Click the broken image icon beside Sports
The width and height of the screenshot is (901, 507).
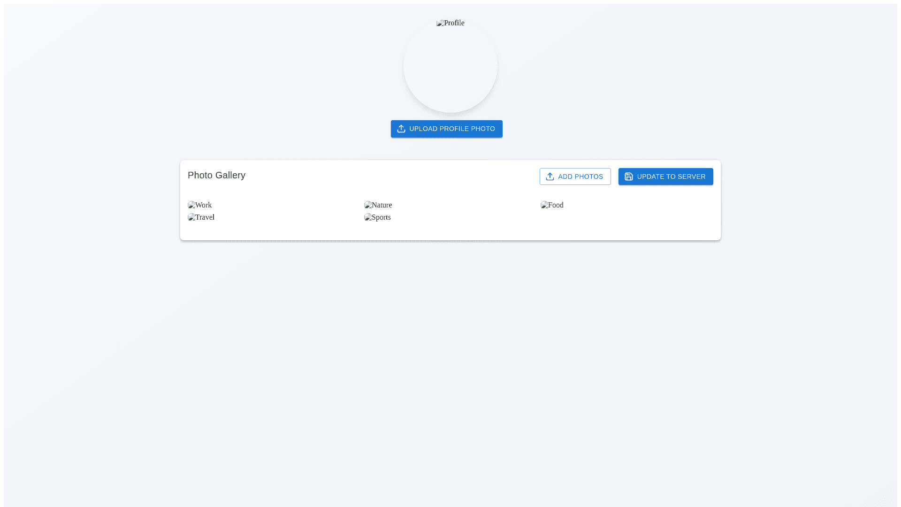click(368, 217)
